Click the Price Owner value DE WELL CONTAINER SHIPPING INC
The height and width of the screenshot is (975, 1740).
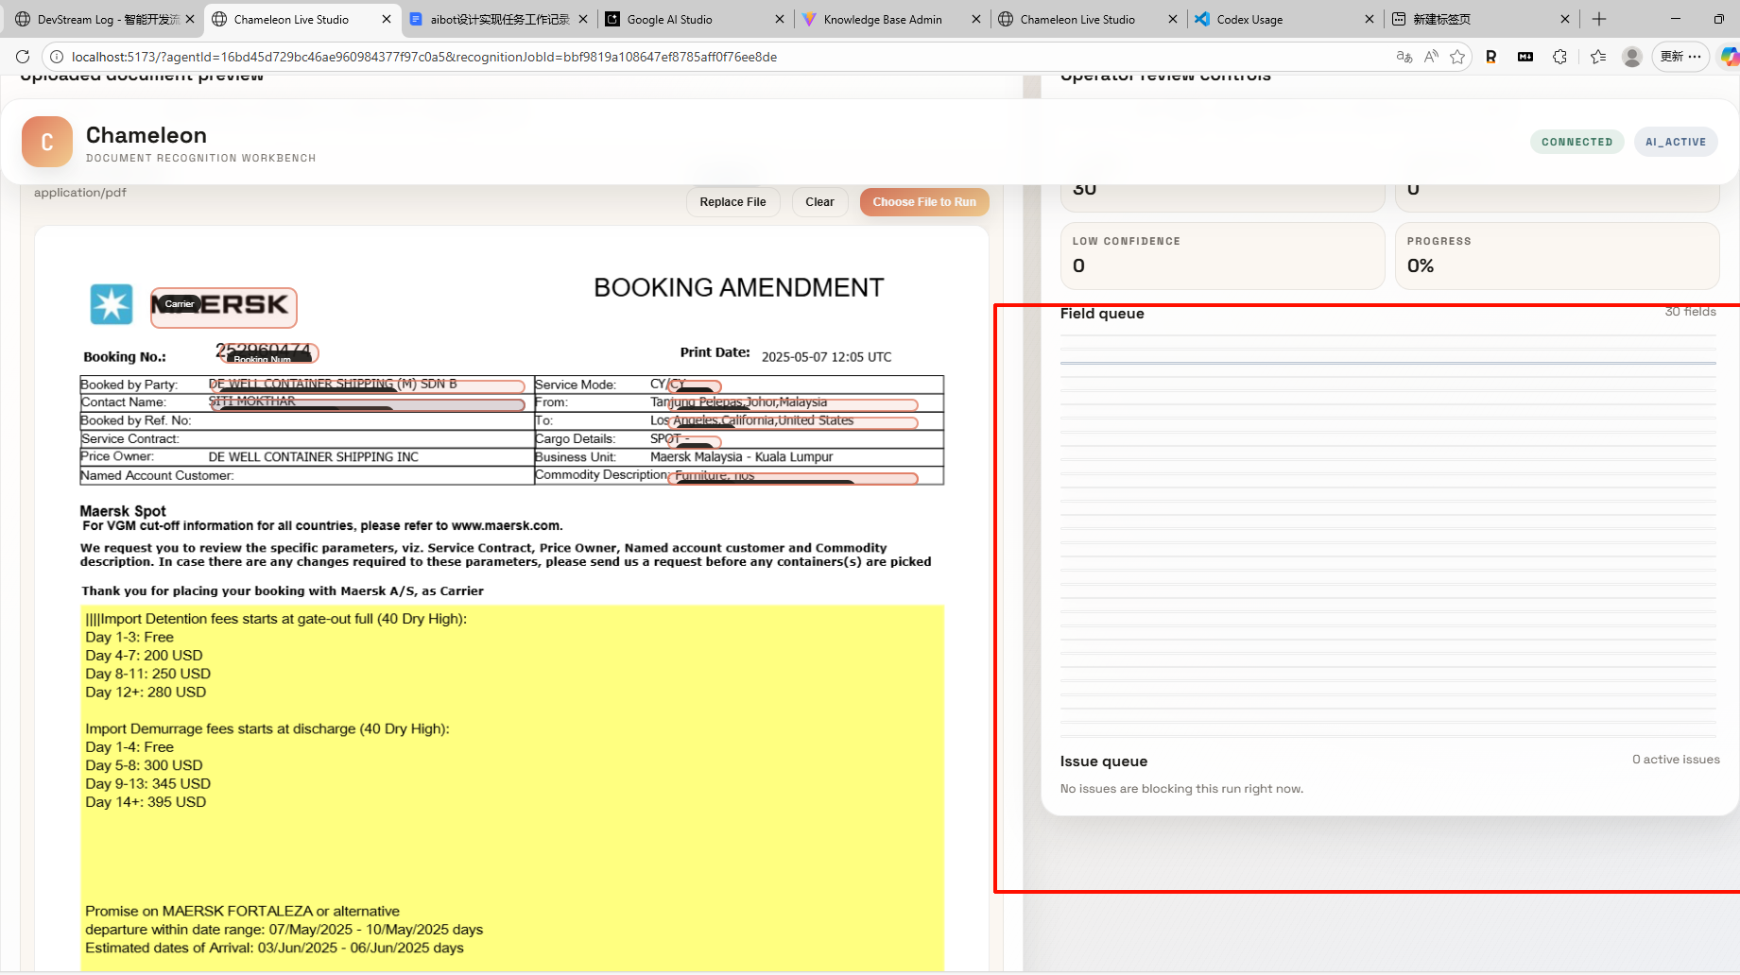coord(314,457)
